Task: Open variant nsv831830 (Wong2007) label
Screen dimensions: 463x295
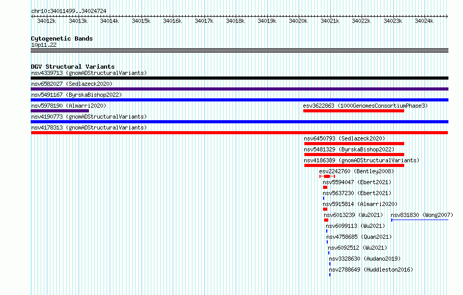Action: pyautogui.click(x=422, y=215)
